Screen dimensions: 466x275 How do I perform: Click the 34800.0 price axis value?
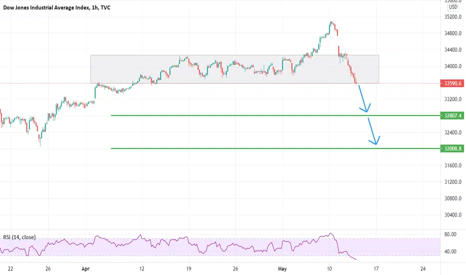[x=453, y=33]
